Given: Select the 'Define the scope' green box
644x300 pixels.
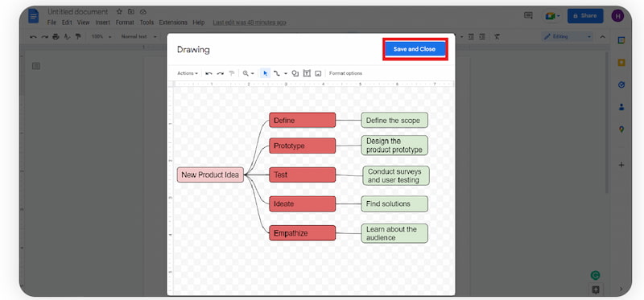Looking at the screenshot, I should coord(394,121).
